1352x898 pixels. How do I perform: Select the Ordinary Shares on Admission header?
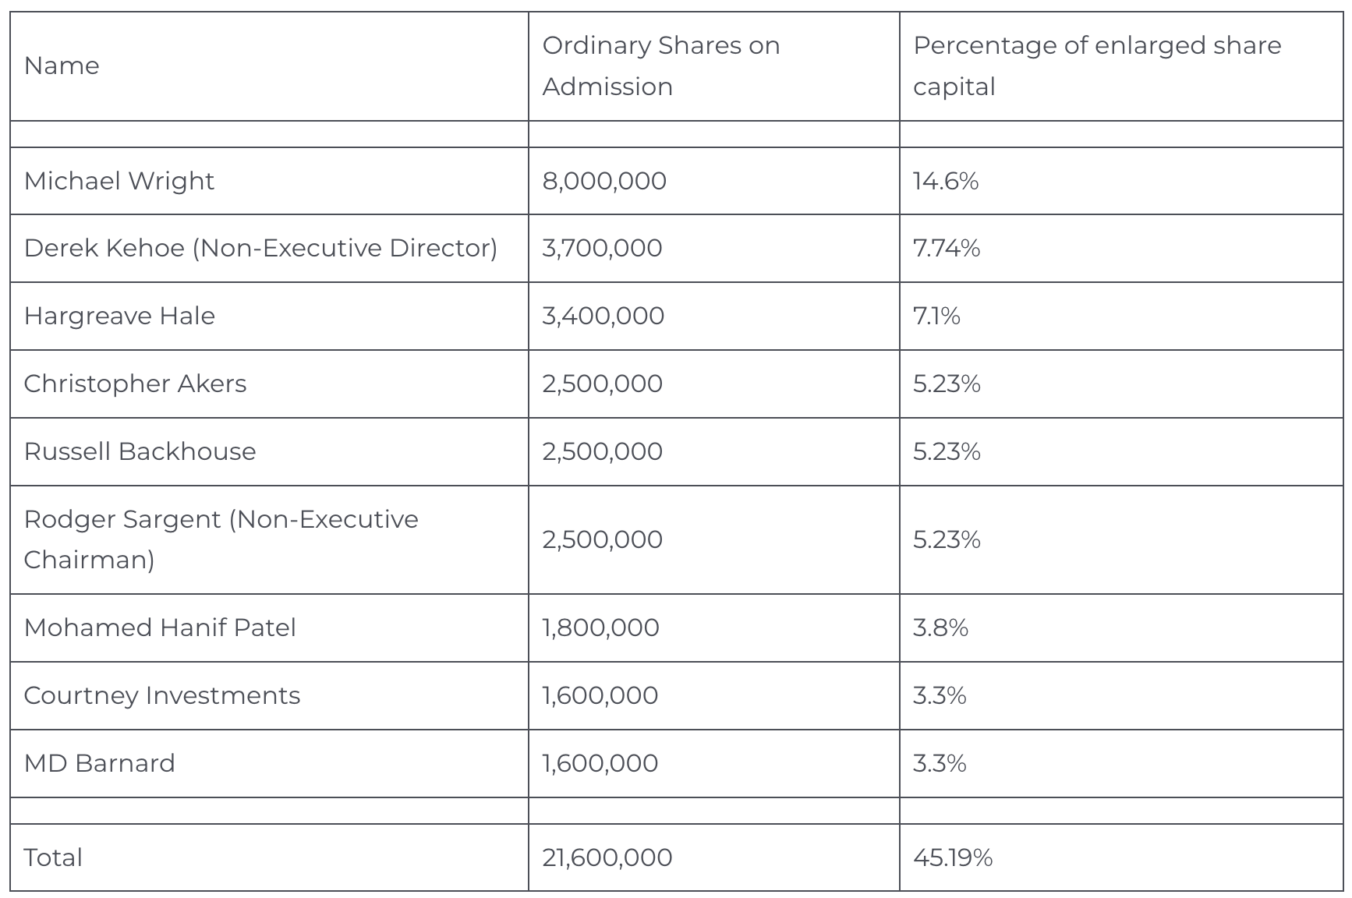660,66
